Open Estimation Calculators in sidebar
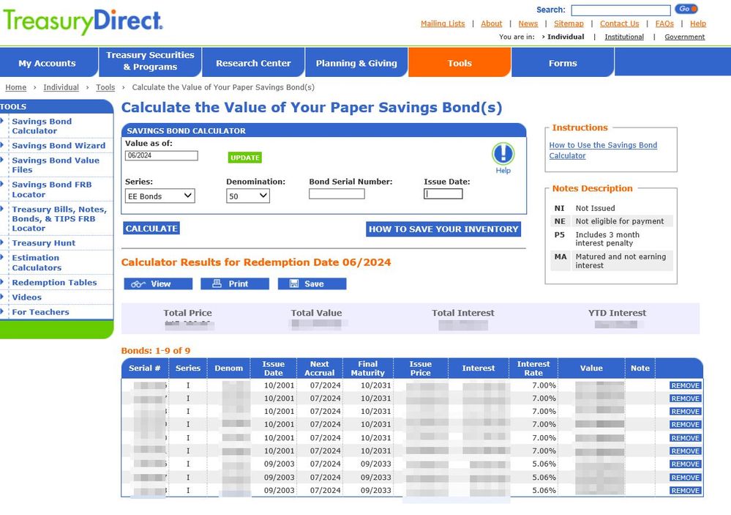Screen dimensions: 731x515 37,262
